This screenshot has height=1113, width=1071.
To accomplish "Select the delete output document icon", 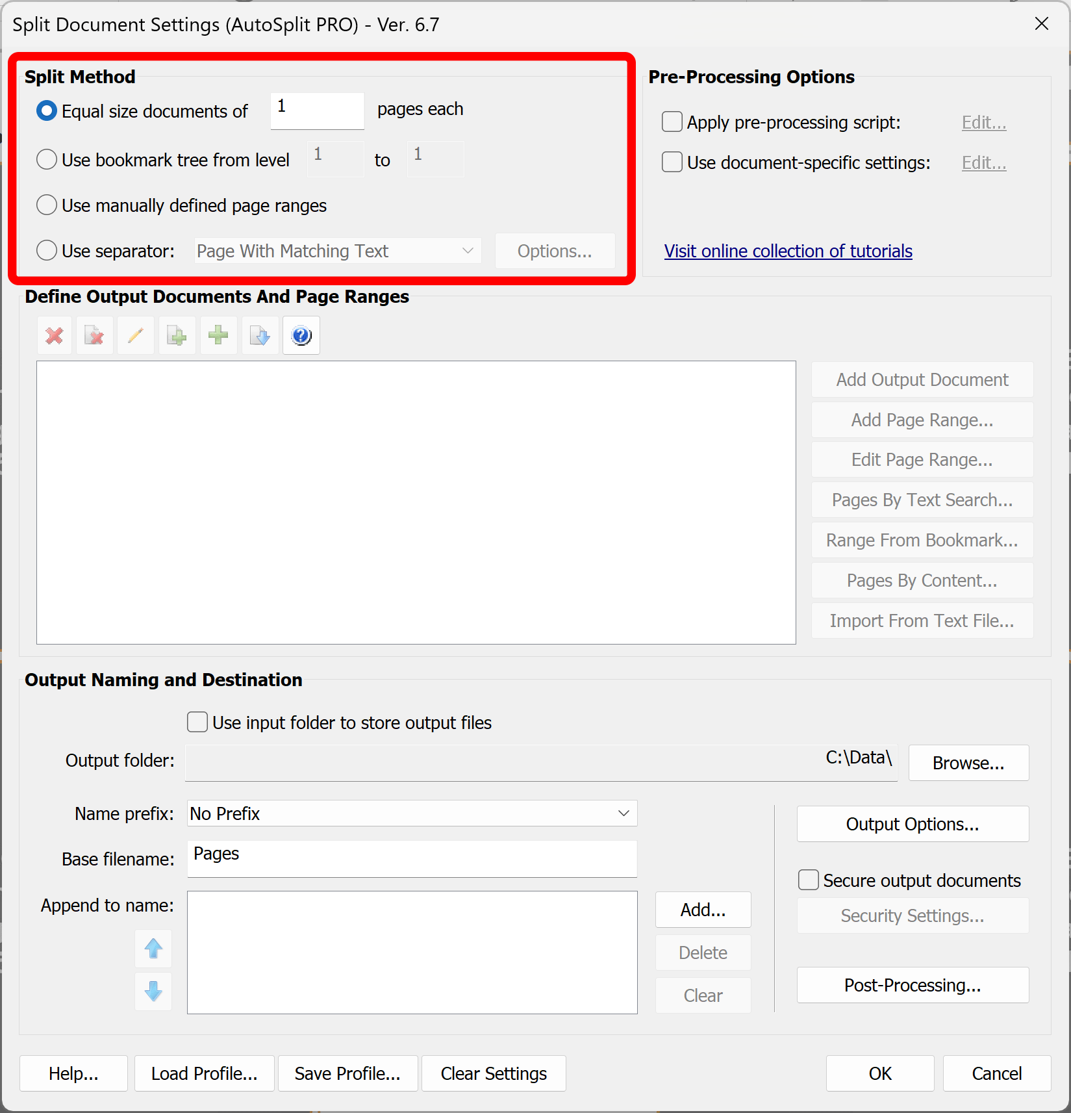I will [95, 335].
